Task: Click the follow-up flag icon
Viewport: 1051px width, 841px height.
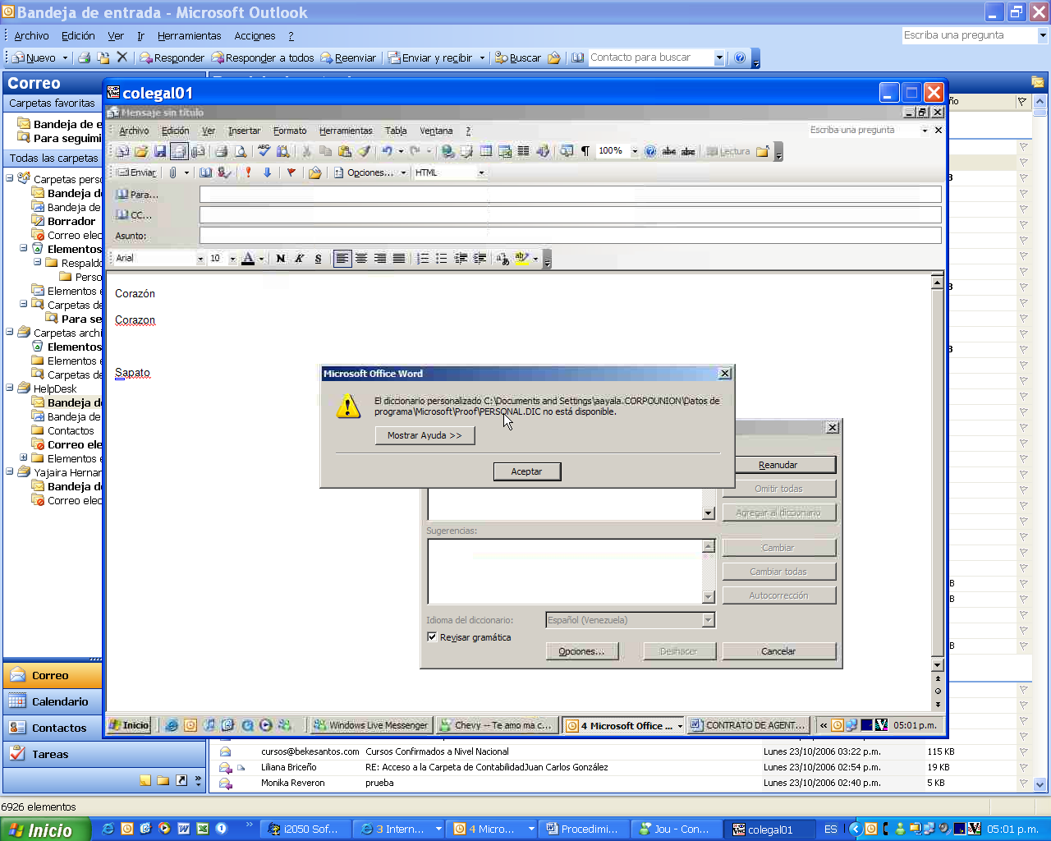Action: pos(291,172)
